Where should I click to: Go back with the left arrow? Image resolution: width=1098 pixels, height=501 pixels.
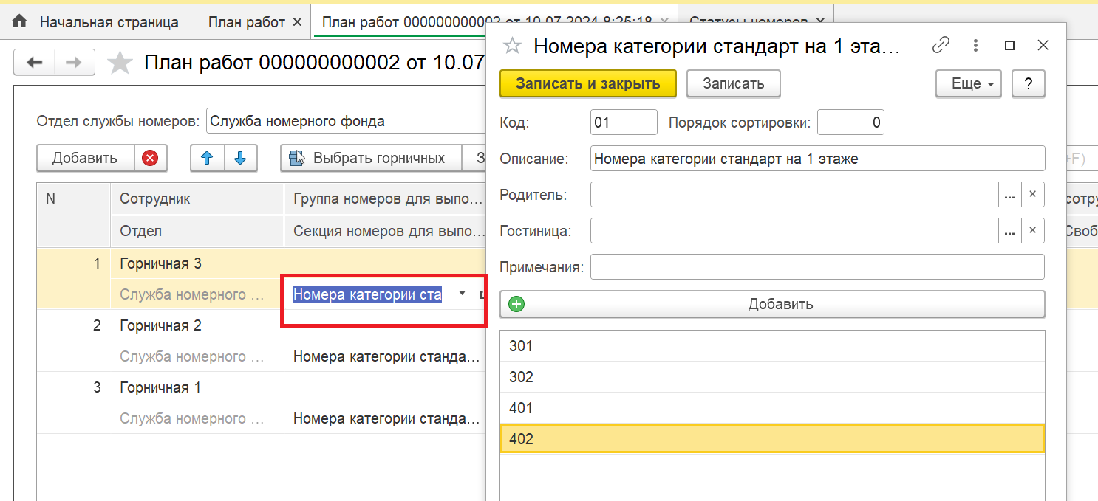[34, 63]
